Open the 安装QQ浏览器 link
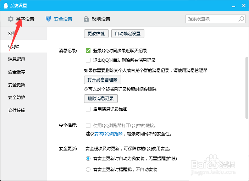This screenshot has width=249, height=181. pos(109,134)
